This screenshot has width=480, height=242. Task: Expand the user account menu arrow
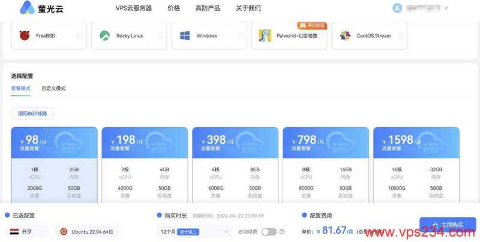(447, 8)
